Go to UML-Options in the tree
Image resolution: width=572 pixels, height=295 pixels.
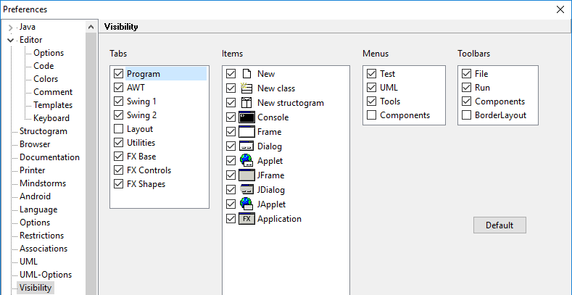(45, 275)
